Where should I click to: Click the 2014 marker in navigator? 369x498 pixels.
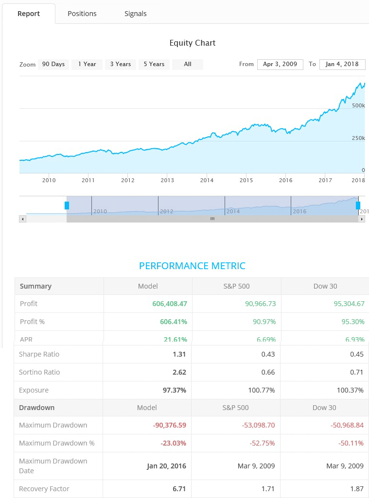pos(233,211)
